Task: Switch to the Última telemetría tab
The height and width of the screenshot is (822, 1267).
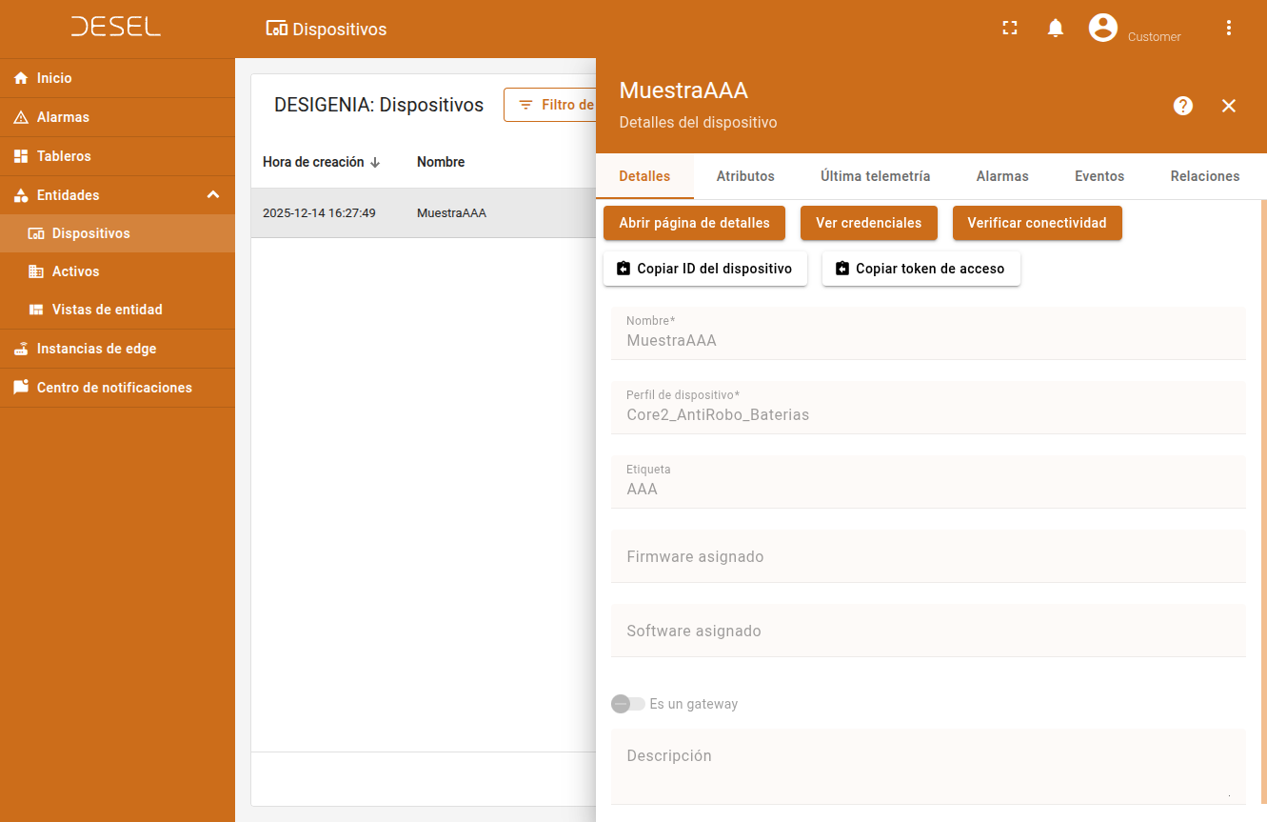Action: point(875,176)
